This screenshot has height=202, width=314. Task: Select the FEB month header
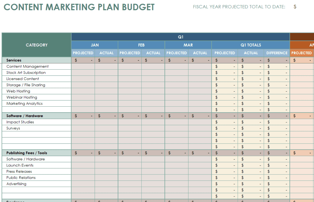141,45
